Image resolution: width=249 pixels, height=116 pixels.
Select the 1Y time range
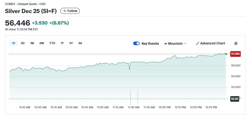[62, 43]
